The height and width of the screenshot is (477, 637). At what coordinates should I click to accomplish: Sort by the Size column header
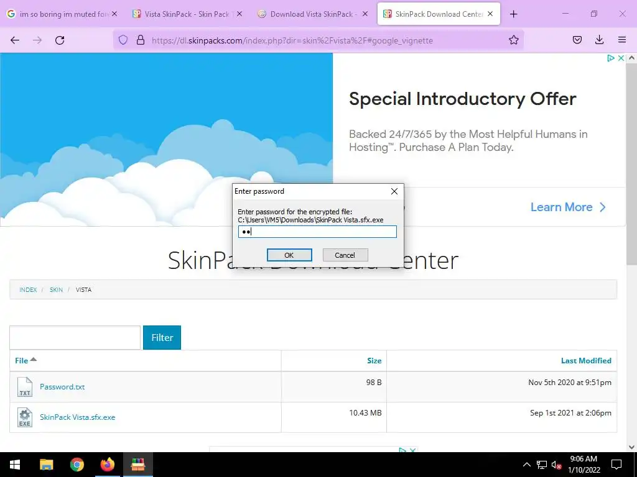pyautogui.click(x=374, y=361)
